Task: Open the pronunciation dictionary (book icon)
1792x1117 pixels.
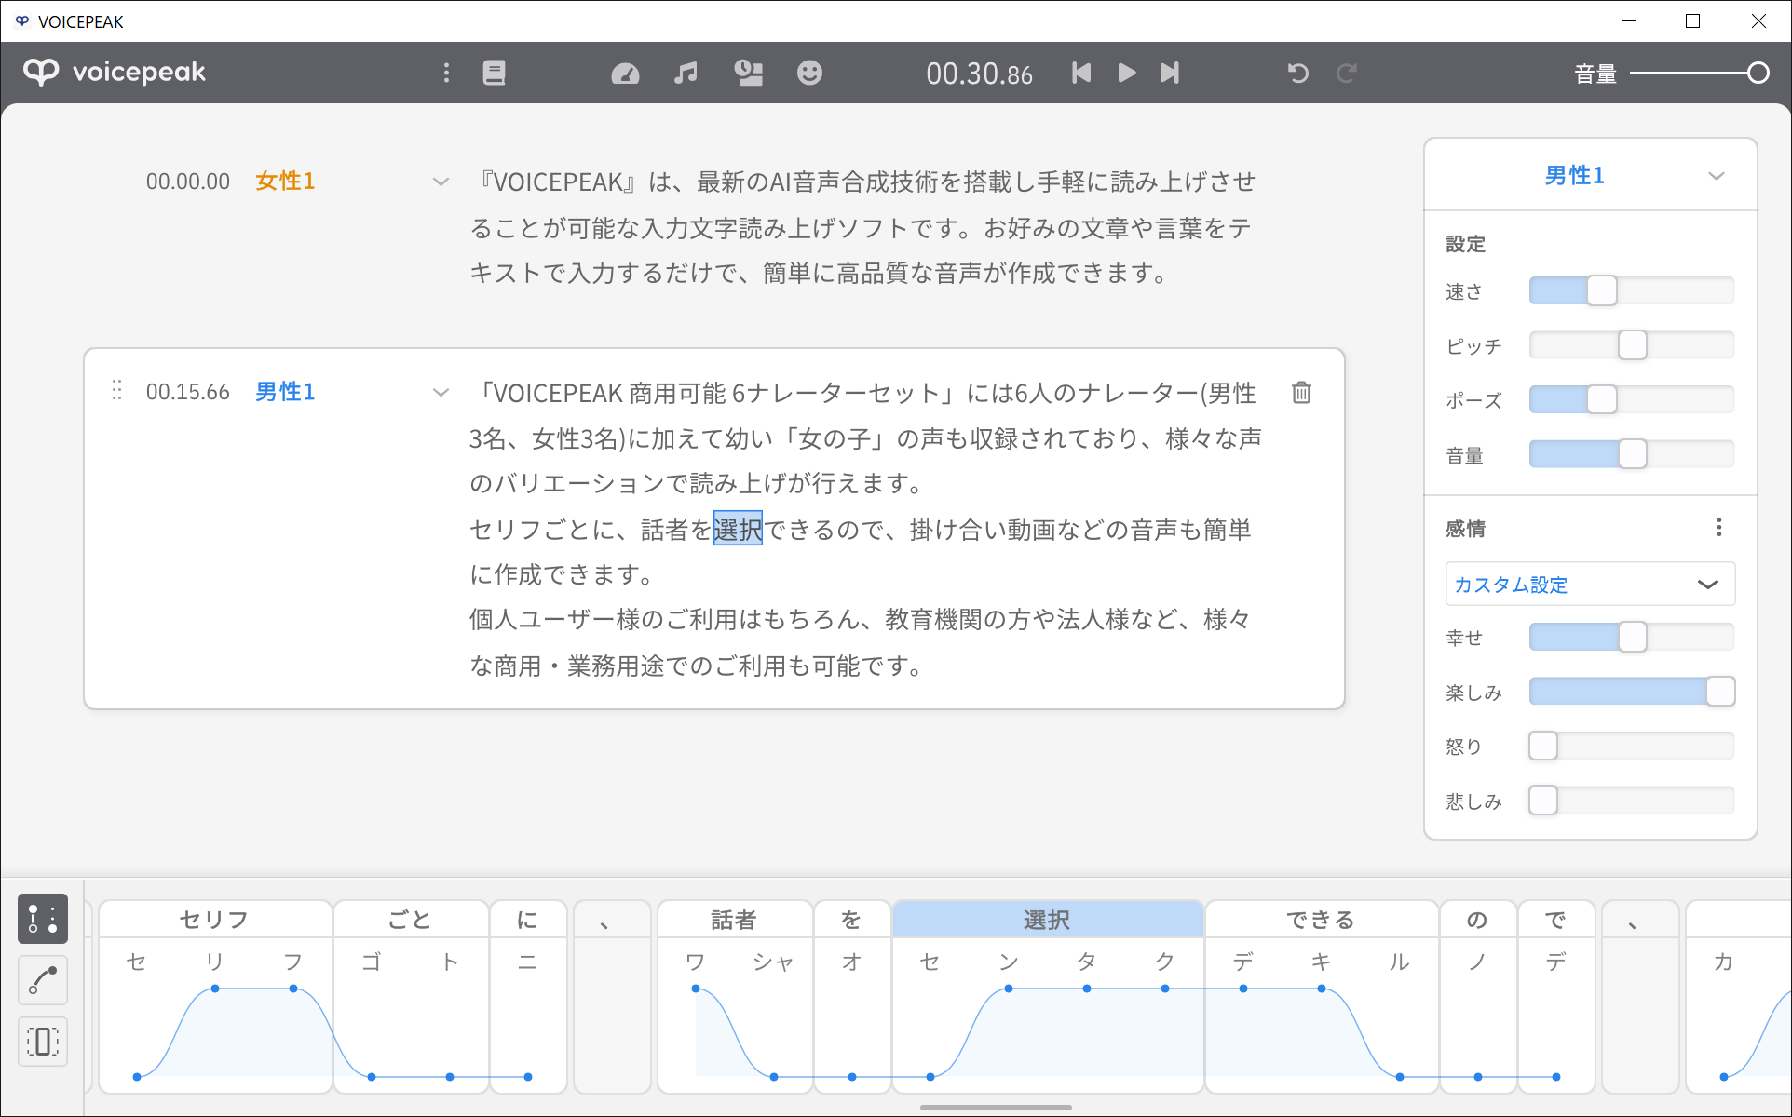Action: click(494, 73)
